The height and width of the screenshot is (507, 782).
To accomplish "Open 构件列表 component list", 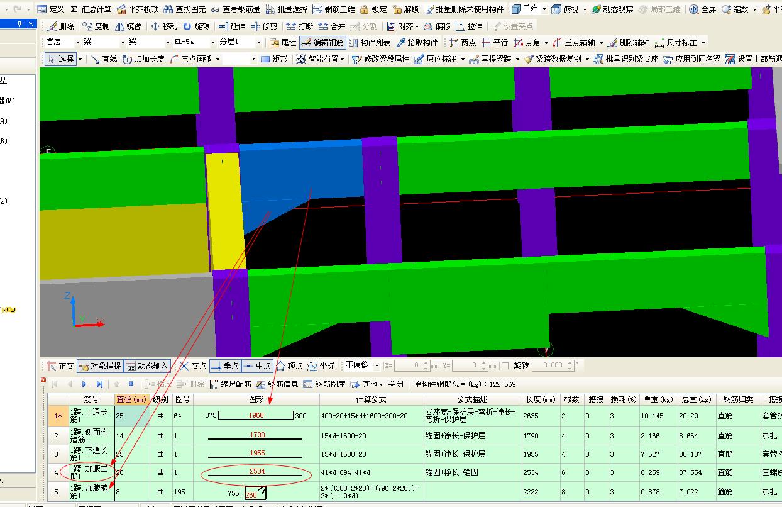I will 370,42.
